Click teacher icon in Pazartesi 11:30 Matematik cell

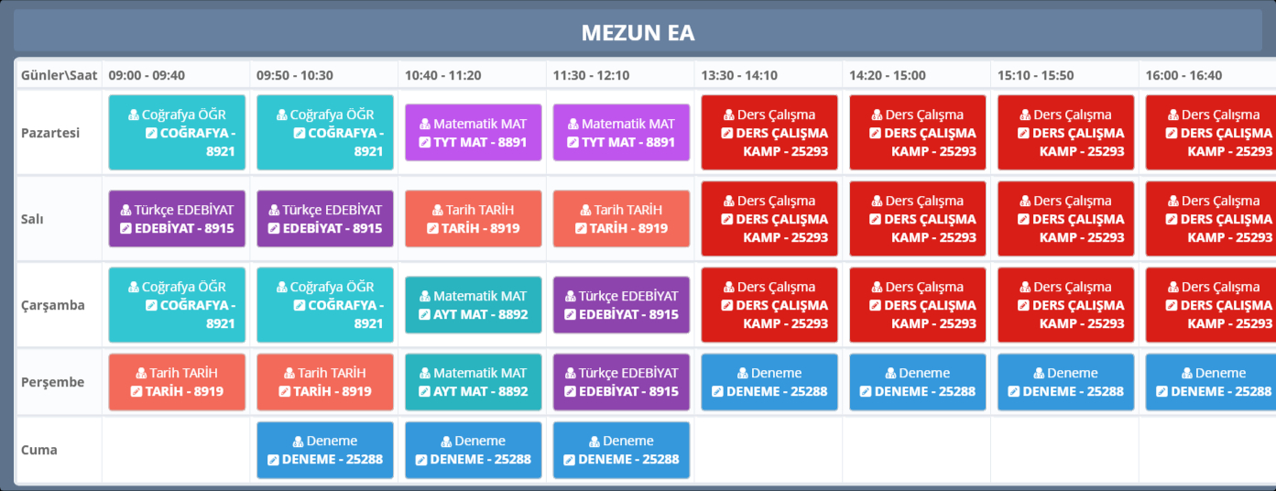click(x=573, y=124)
